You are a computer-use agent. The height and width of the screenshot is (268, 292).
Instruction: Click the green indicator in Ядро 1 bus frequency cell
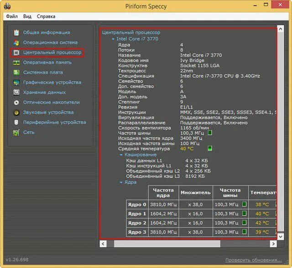coord(245,213)
